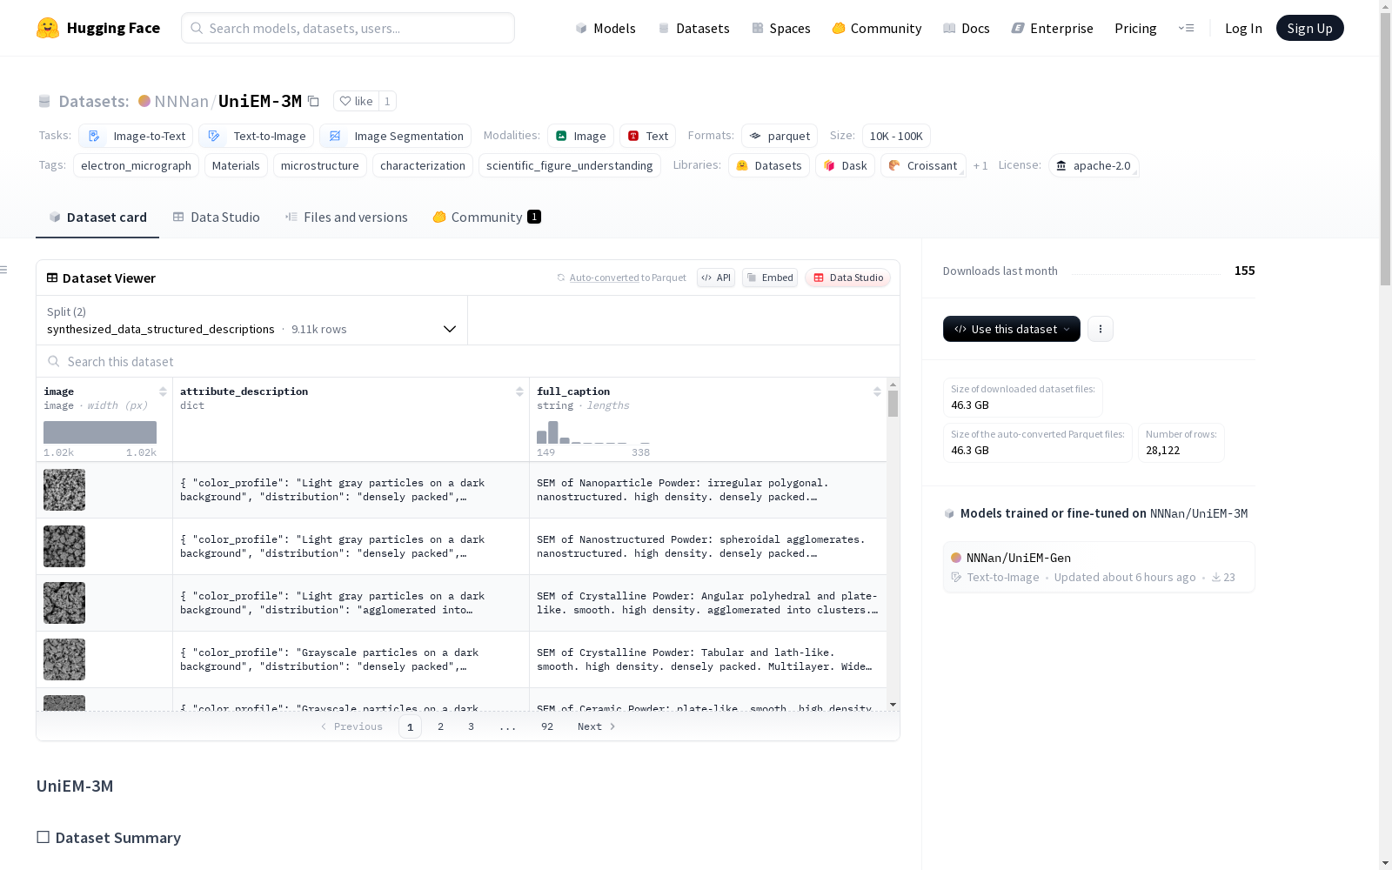Image resolution: width=1392 pixels, height=870 pixels.
Task: Show the +1 additional libraries
Action: [980, 165]
